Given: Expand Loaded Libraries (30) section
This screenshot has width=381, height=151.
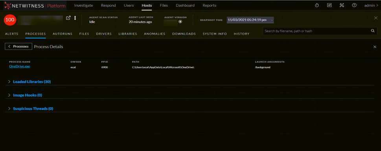Looking at the screenshot, I should pyautogui.click(x=32, y=82).
